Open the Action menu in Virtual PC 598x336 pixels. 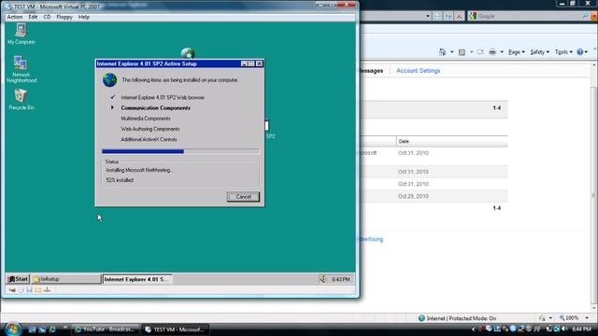tap(15, 17)
